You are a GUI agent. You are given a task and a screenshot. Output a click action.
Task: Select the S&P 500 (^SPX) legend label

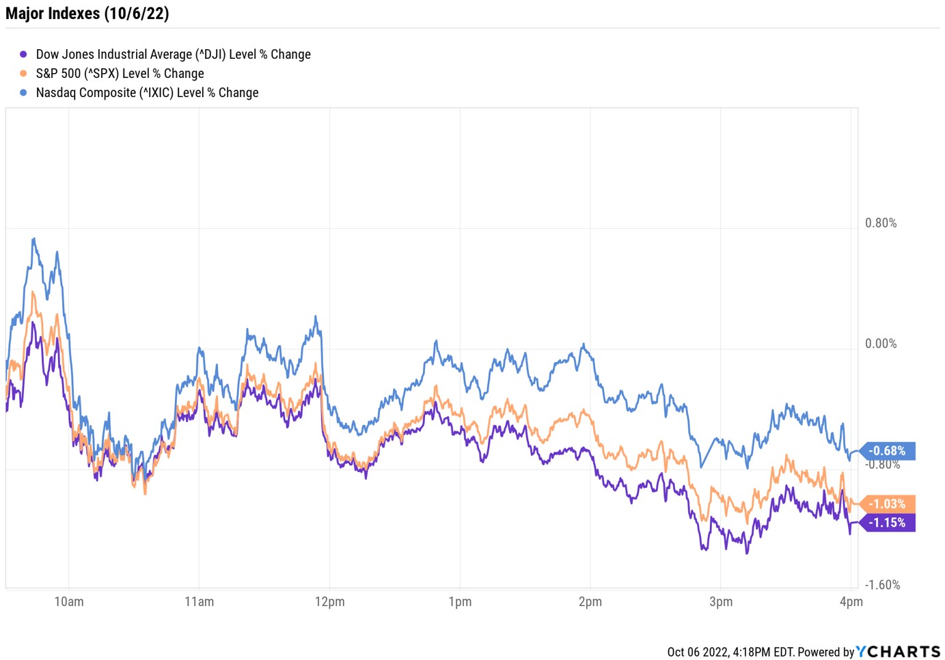pos(120,74)
